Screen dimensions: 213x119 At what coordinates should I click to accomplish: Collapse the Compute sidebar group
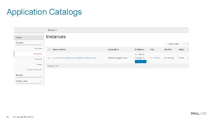(29, 43)
